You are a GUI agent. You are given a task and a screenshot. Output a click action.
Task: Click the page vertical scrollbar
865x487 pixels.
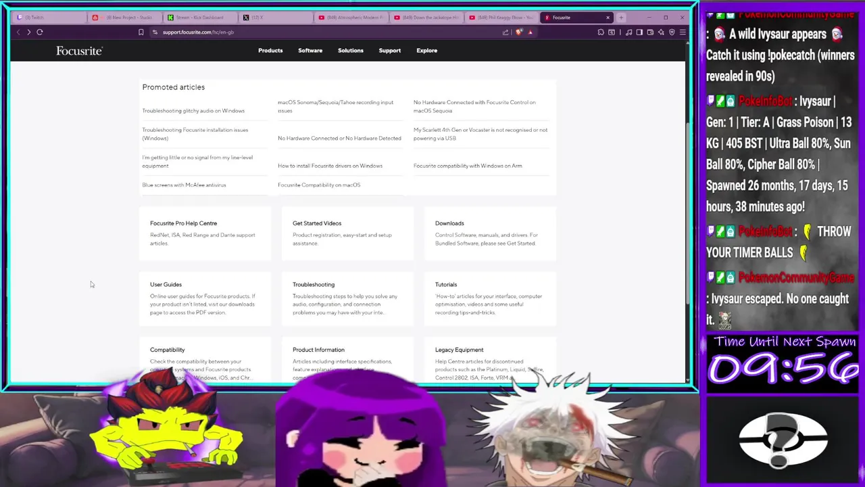click(x=688, y=213)
